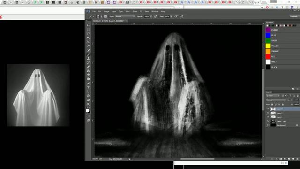Toggle lock transparent pixels
300x169 pixels.
272,104
